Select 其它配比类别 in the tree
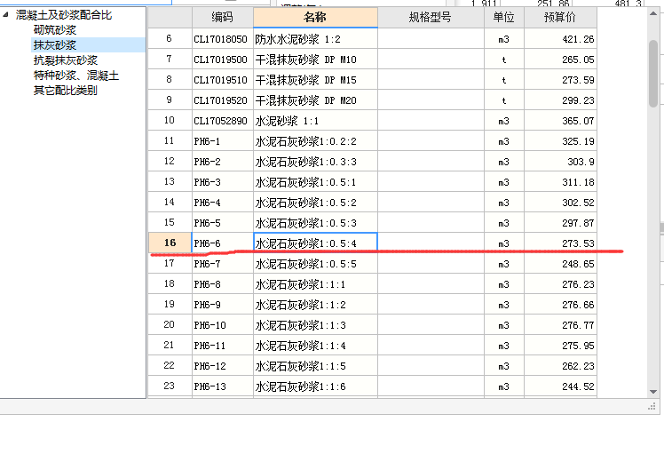 point(65,91)
